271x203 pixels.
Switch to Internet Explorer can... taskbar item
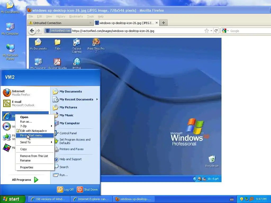(x=92, y=199)
